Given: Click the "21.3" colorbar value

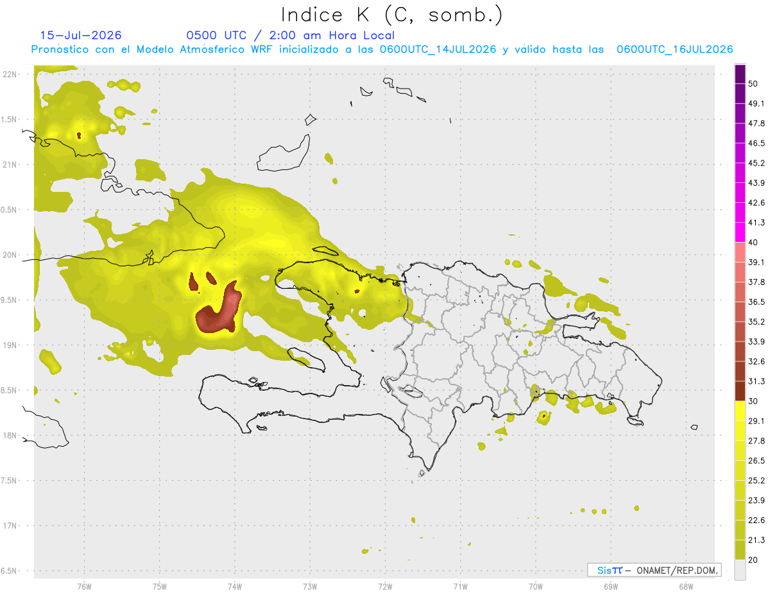Looking at the screenshot, I should (757, 540).
